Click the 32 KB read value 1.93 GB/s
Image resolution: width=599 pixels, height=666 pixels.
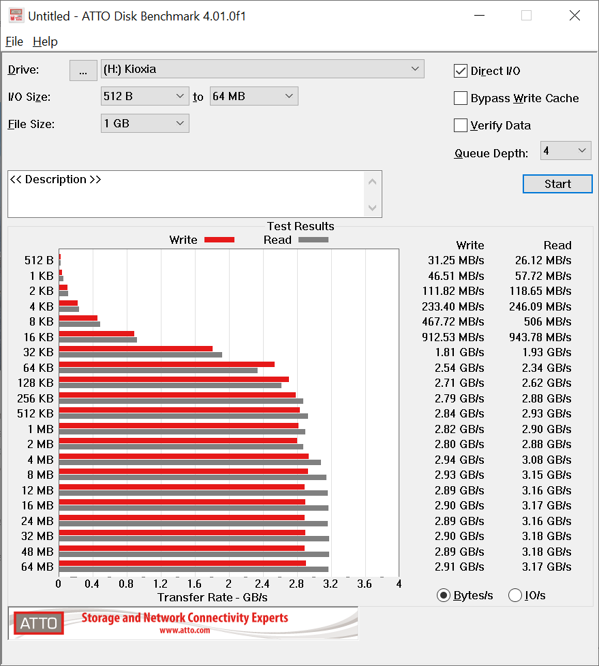[x=547, y=353]
